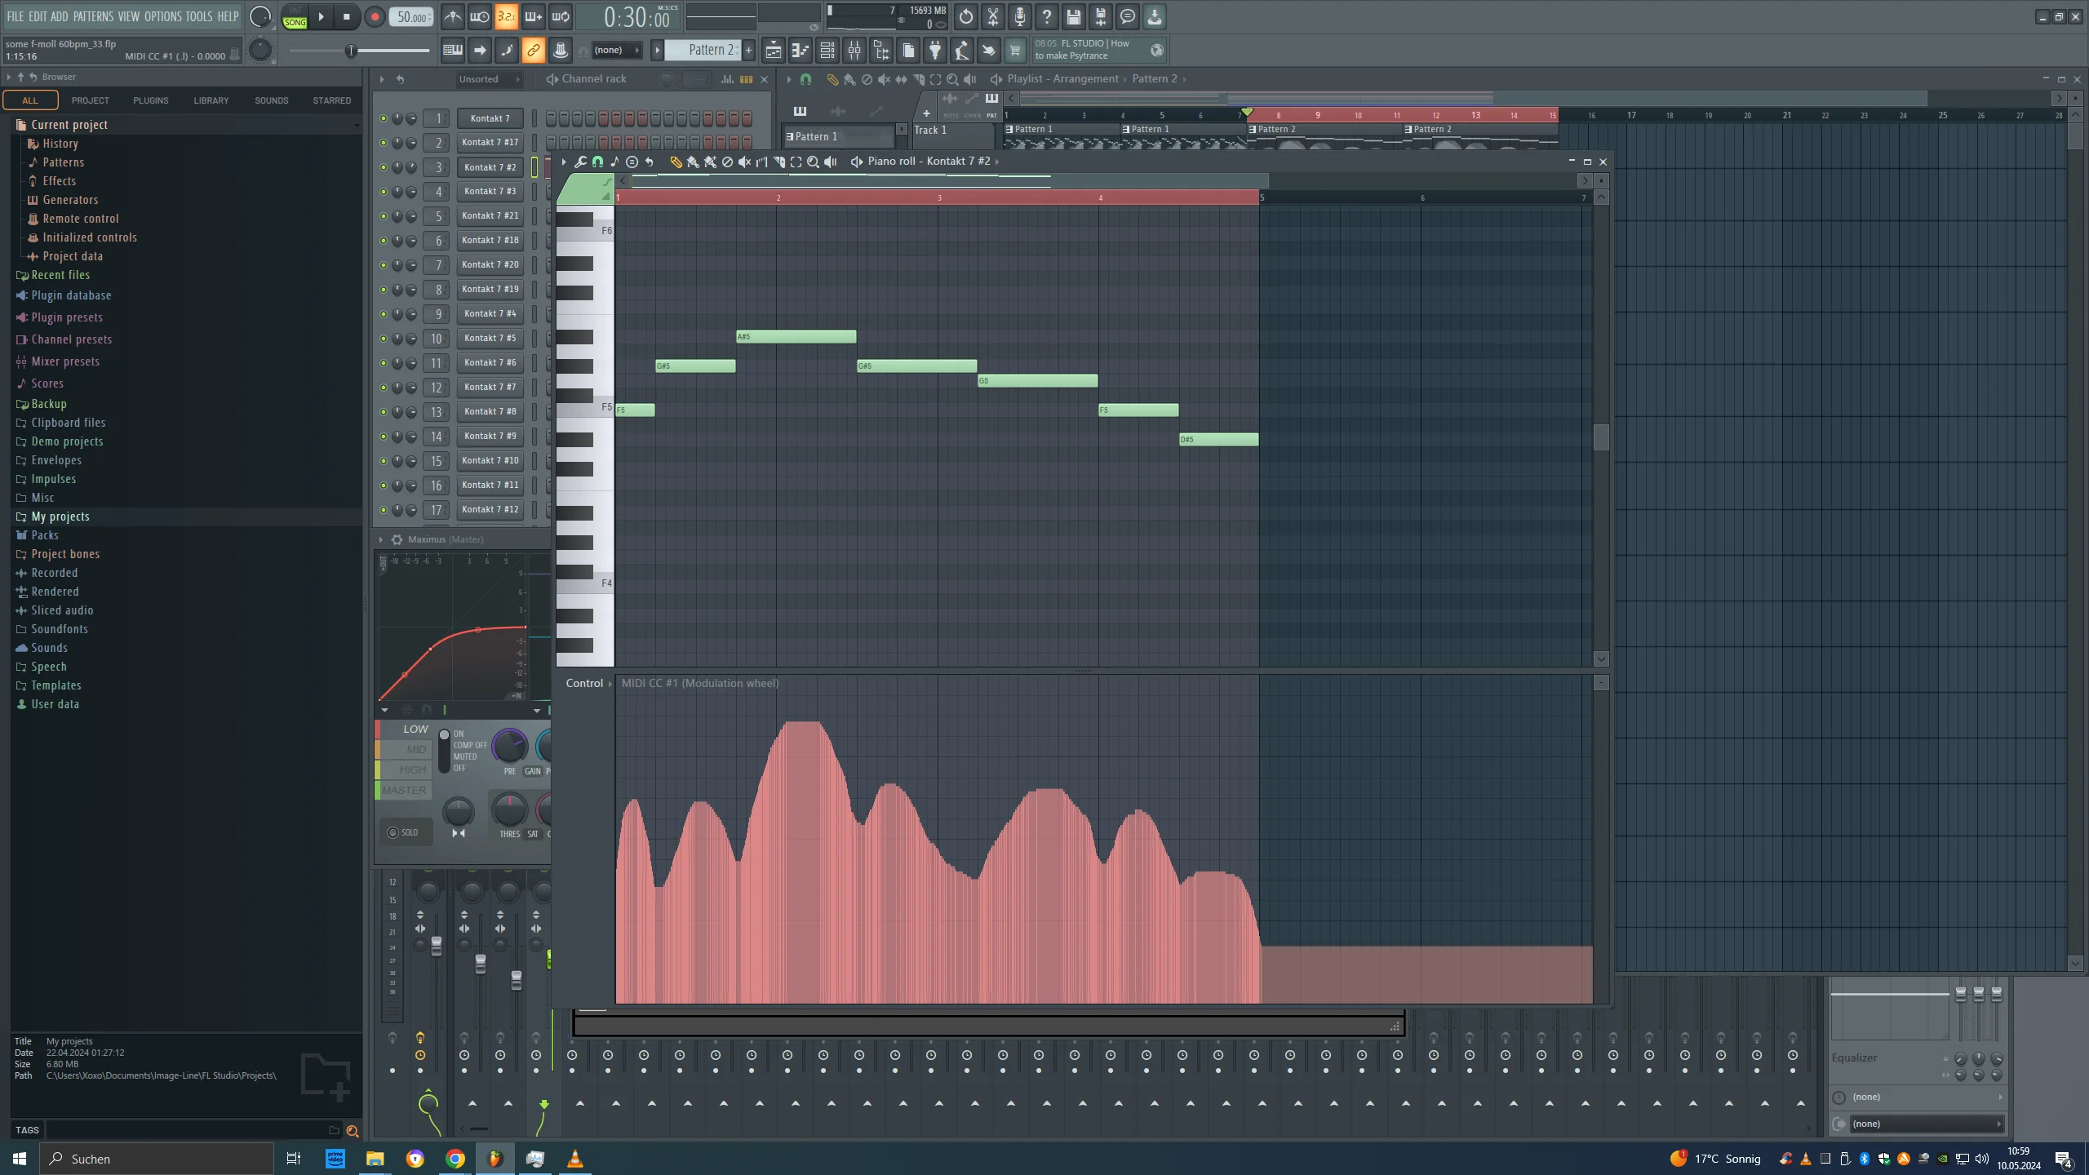Mute channel Kontakt 7 #17 with green LED

383,143
